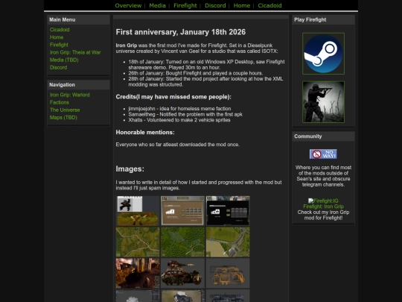
Task: View the forest map thumbnail
Action: tap(182, 242)
